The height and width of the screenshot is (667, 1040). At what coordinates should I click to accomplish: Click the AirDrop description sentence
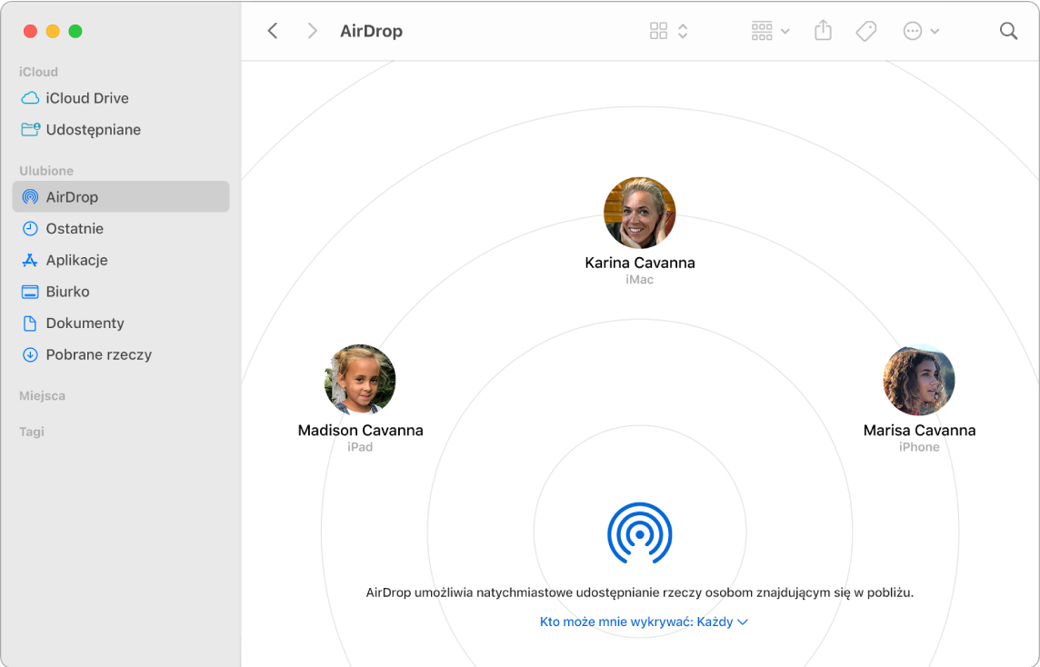coord(639,592)
